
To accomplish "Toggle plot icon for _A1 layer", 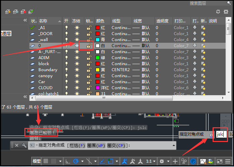I will (195, 28).
